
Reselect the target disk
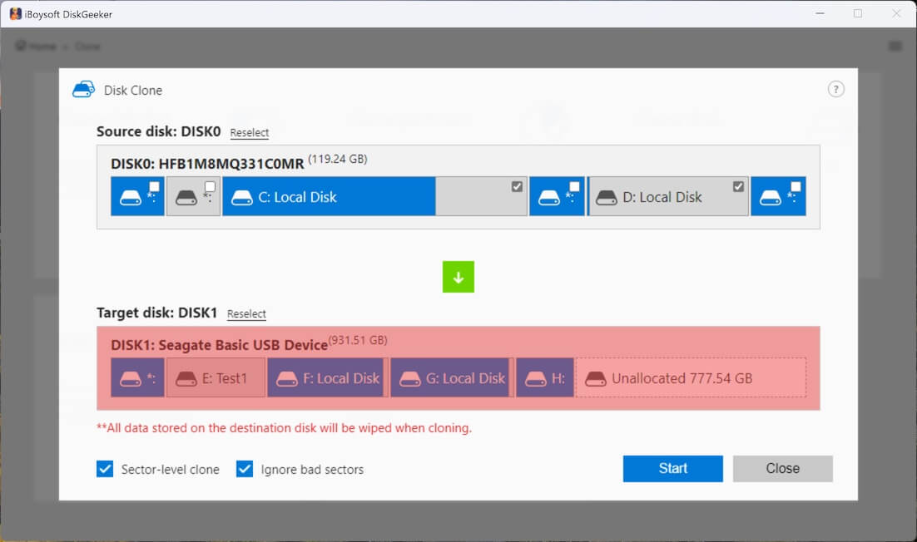point(246,314)
